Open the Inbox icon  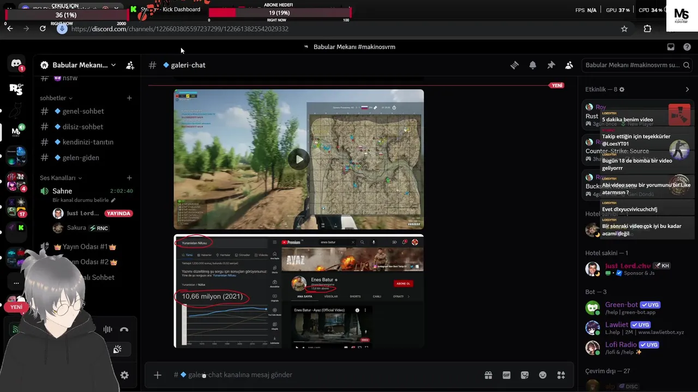tap(671, 47)
